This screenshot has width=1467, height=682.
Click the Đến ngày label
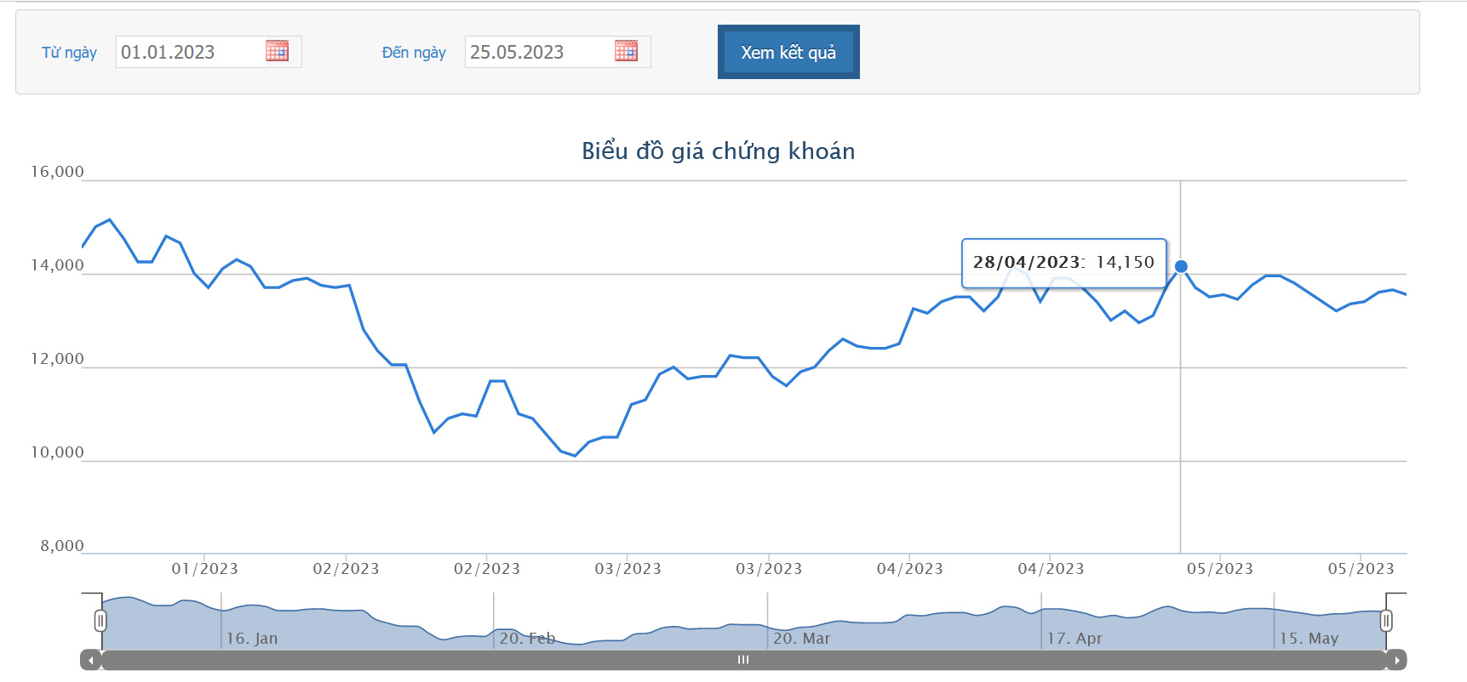414,53
